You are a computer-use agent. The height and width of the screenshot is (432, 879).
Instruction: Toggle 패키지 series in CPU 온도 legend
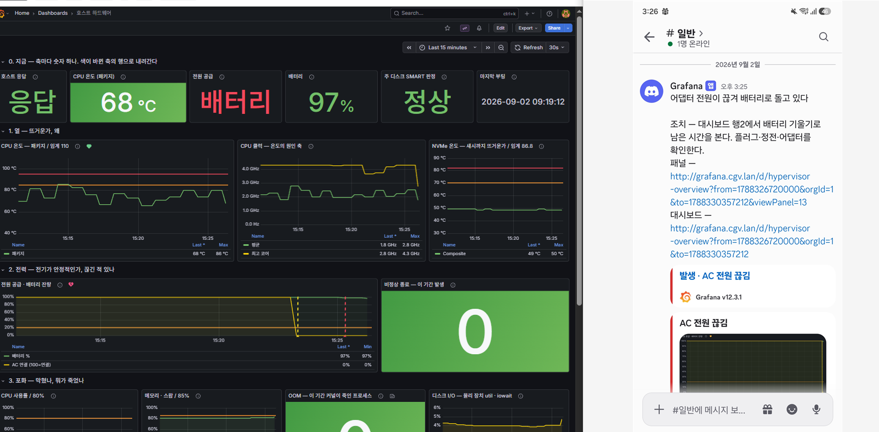(x=18, y=254)
